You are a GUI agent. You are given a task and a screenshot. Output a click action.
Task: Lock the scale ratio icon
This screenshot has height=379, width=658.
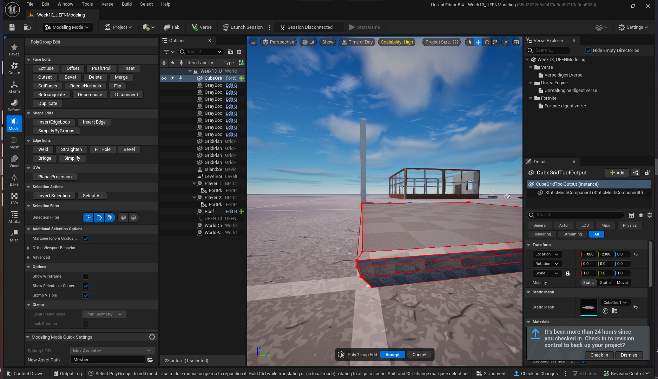point(567,273)
